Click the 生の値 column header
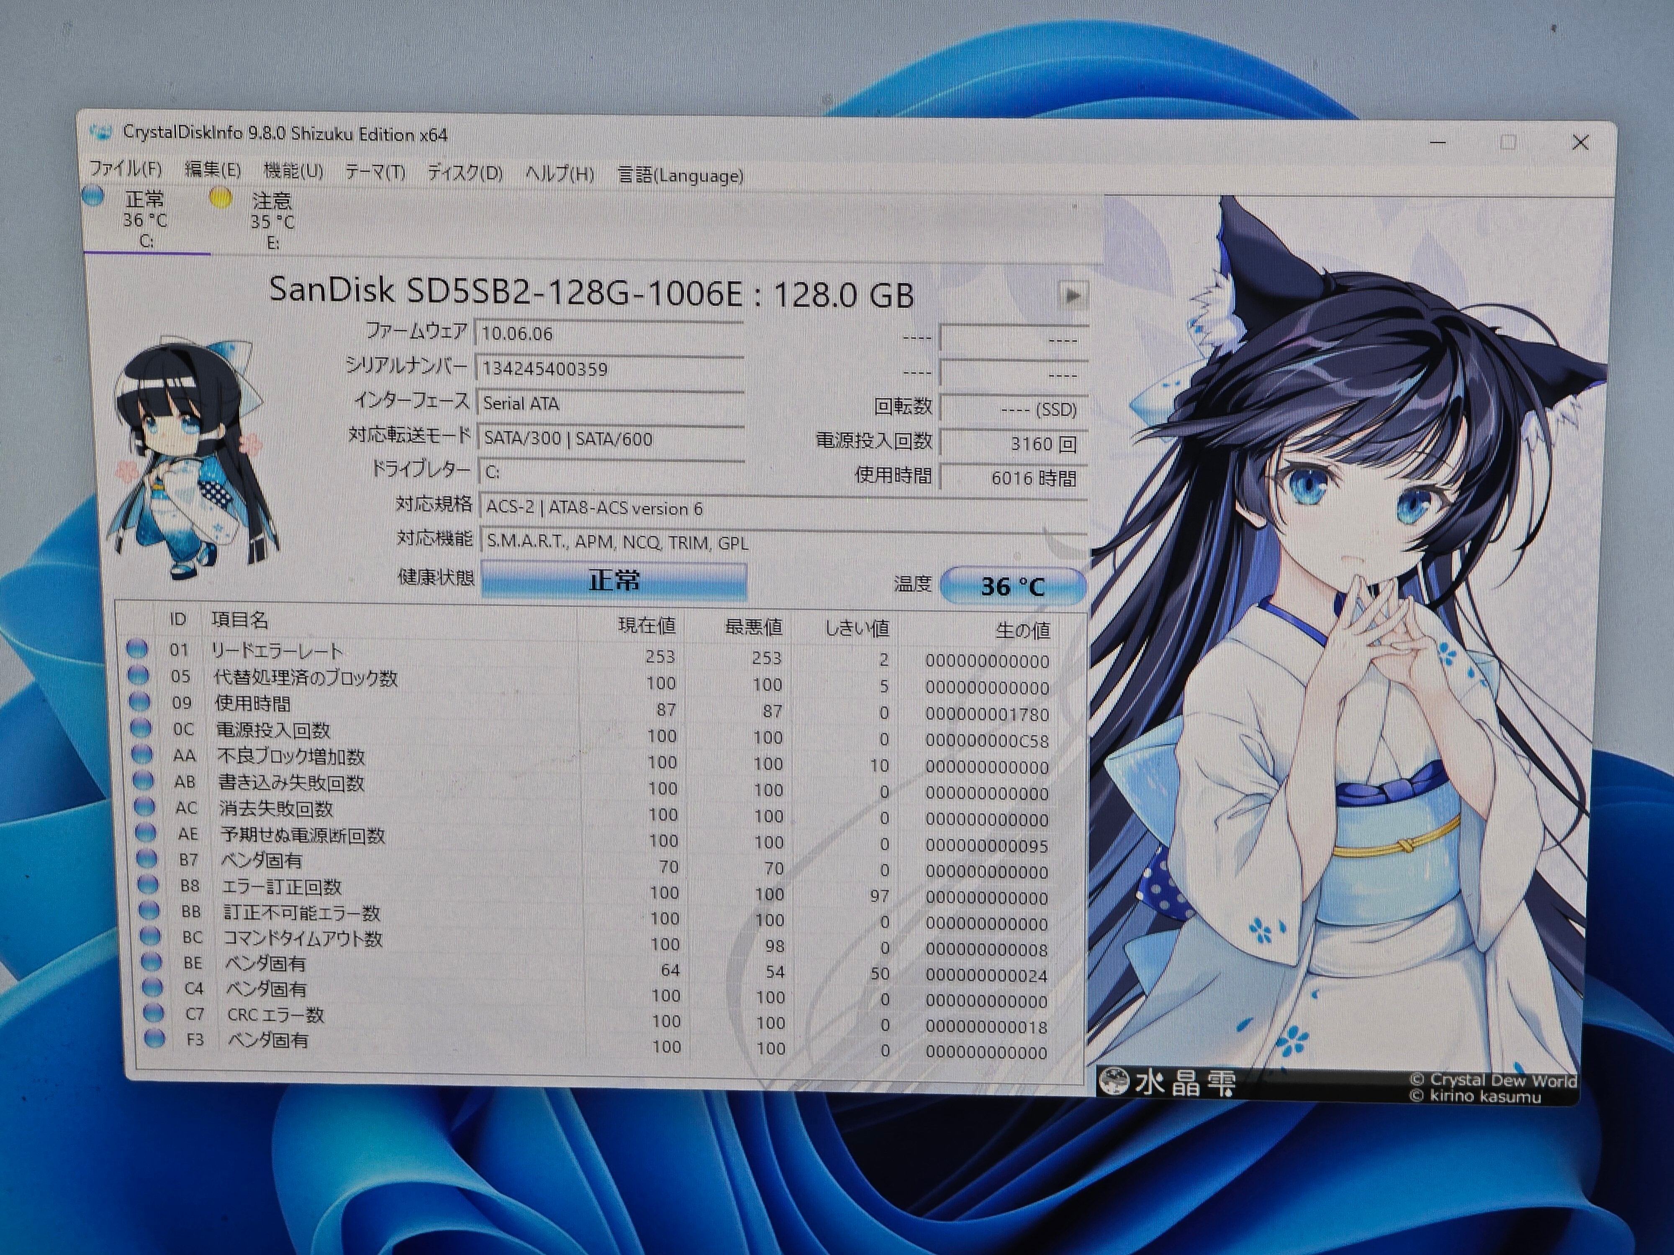1674x1255 pixels. tap(1022, 630)
